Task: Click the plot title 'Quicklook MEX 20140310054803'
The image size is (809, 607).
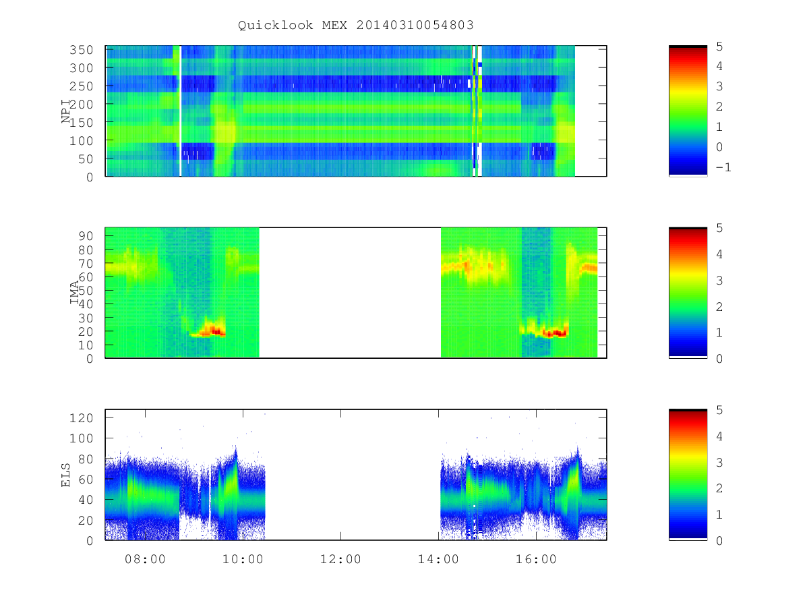Action: tap(356, 25)
